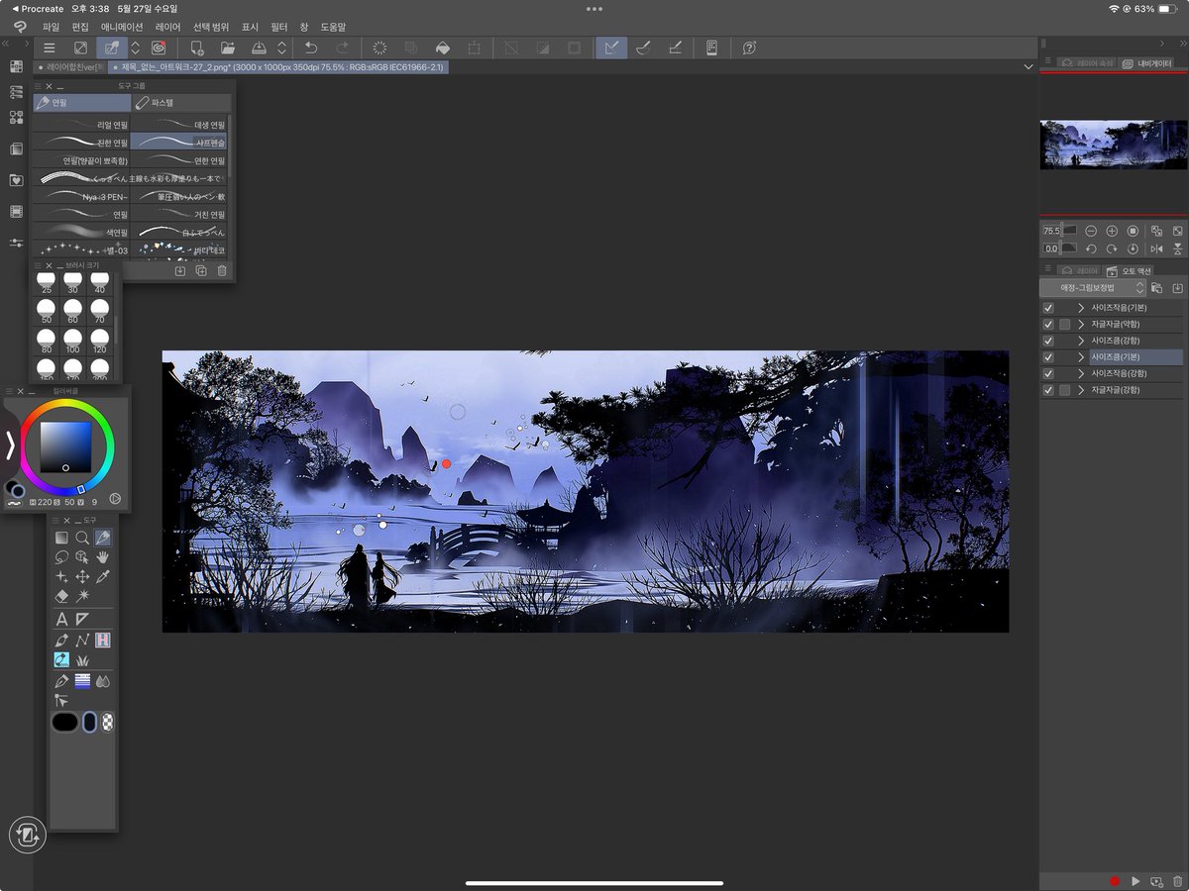Click Flip horizontal in Navigator panel

click(x=1156, y=248)
